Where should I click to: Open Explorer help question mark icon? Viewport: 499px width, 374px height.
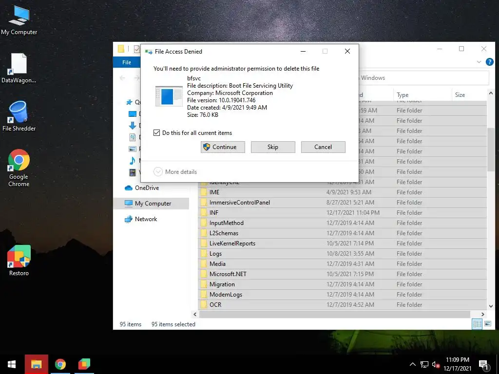tap(489, 62)
